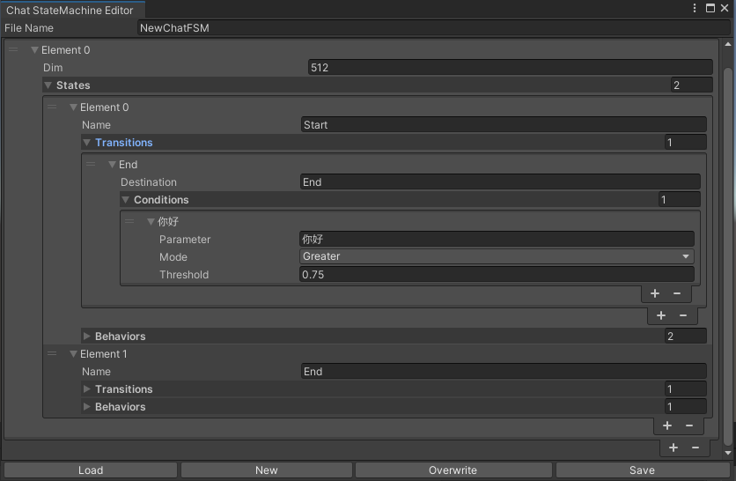Remove the condition with minus icon
The image size is (736, 481).
click(x=677, y=293)
